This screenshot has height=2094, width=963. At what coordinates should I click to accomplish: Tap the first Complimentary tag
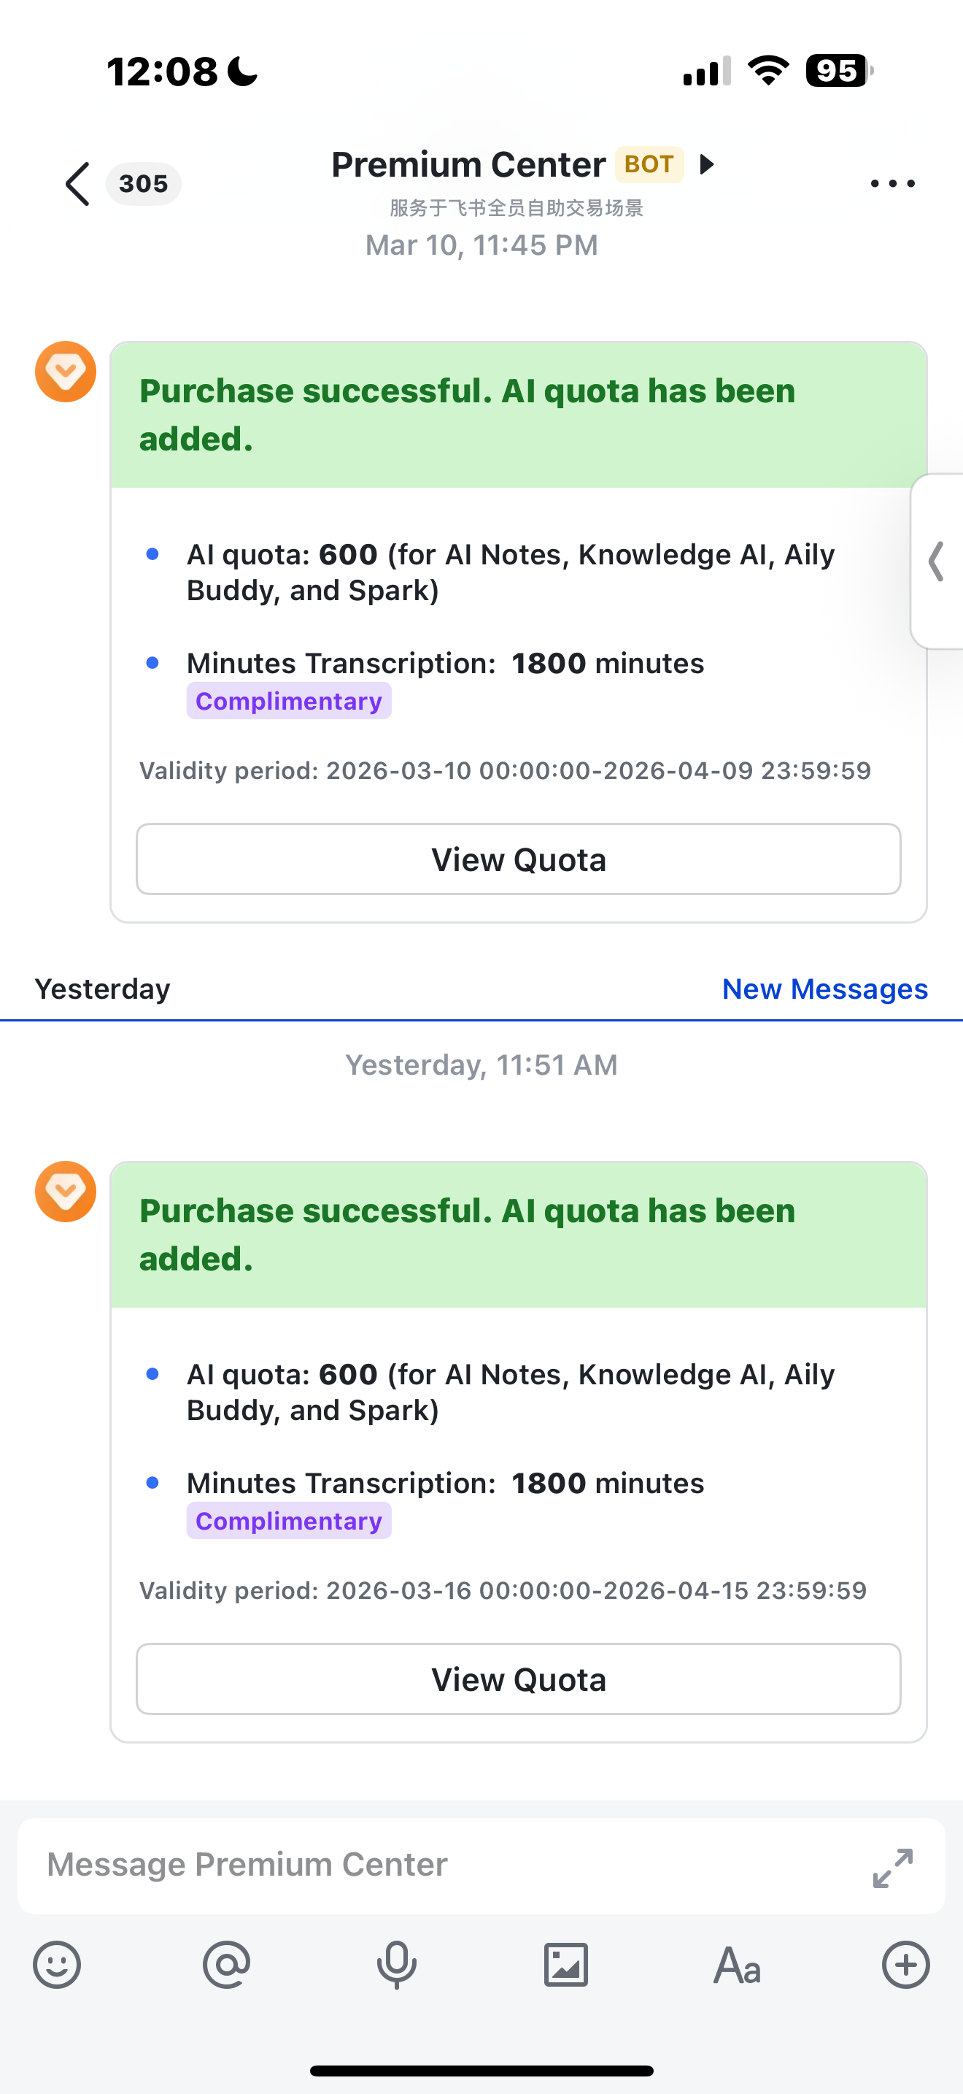pyautogui.click(x=288, y=701)
